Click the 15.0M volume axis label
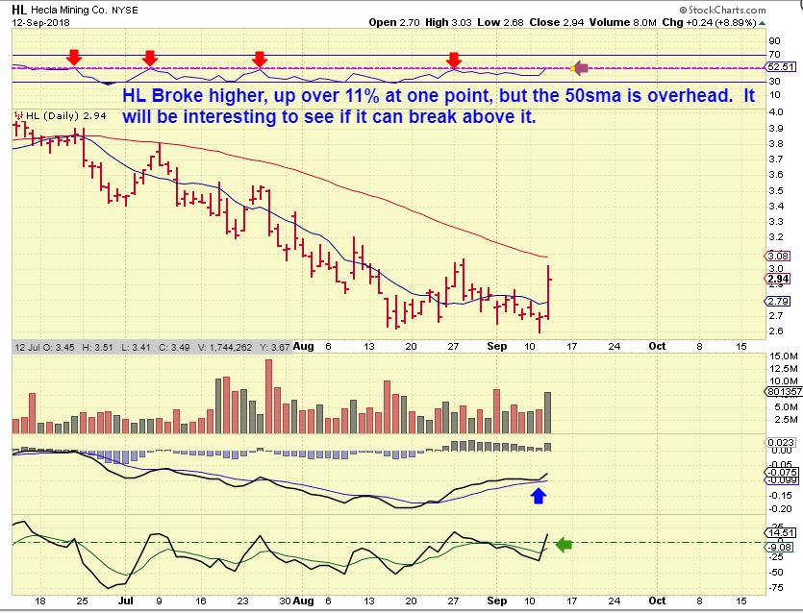803x613 pixels. tap(784, 356)
